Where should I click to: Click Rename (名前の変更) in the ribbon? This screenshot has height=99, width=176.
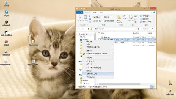pyautogui.click(x=109, y=21)
